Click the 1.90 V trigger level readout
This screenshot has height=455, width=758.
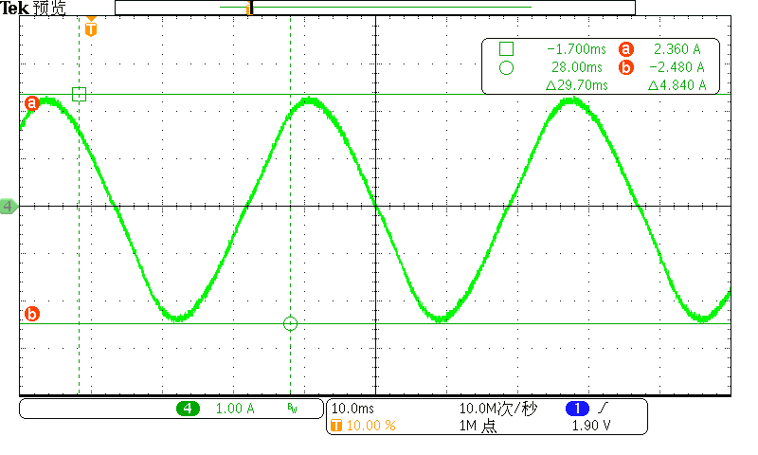tap(591, 426)
